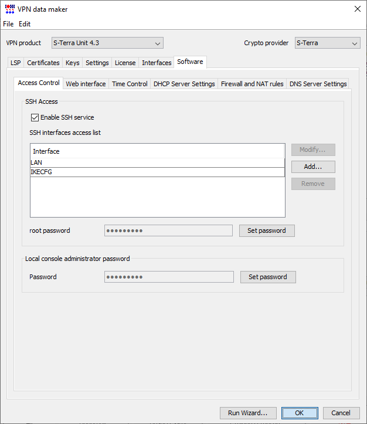Launch the Run Wizard button
367x424 pixels.
tap(247, 413)
